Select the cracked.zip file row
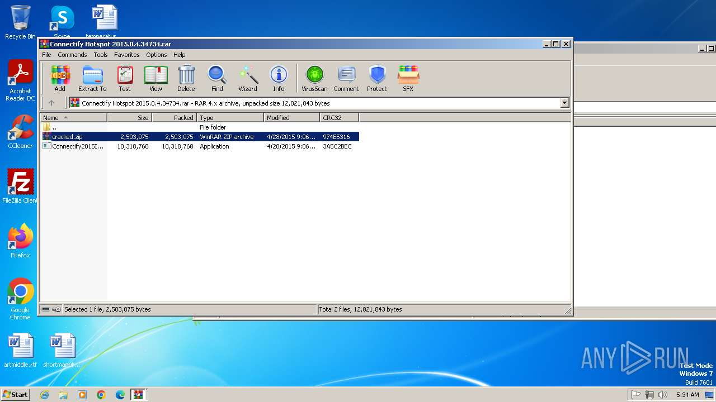The height and width of the screenshot is (402, 716). [200, 137]
